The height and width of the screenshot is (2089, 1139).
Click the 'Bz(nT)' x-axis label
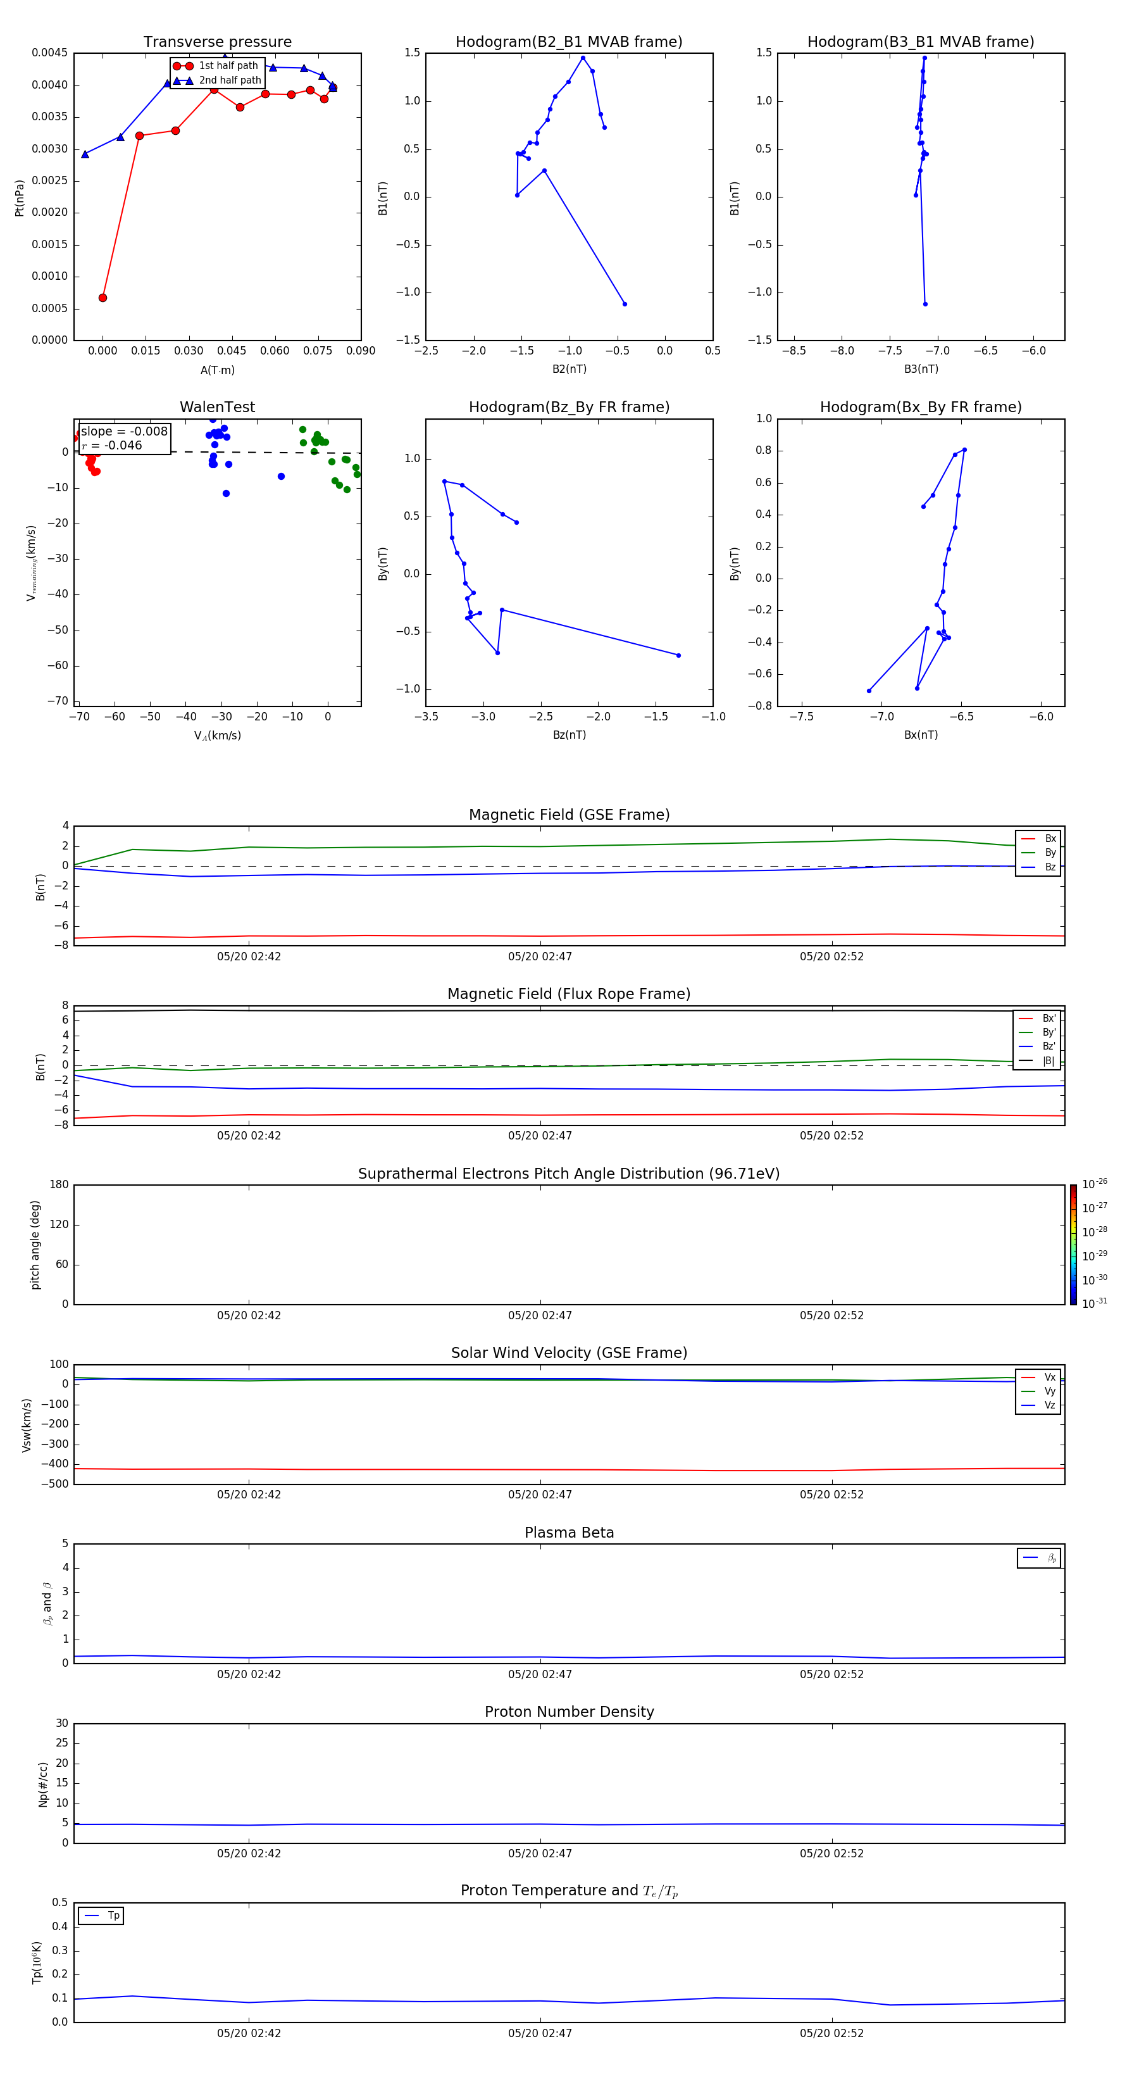569,735
